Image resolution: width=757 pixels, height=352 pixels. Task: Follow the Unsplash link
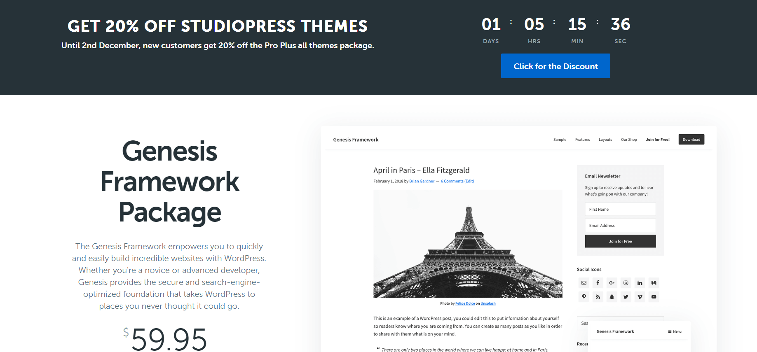click(488, 303)
